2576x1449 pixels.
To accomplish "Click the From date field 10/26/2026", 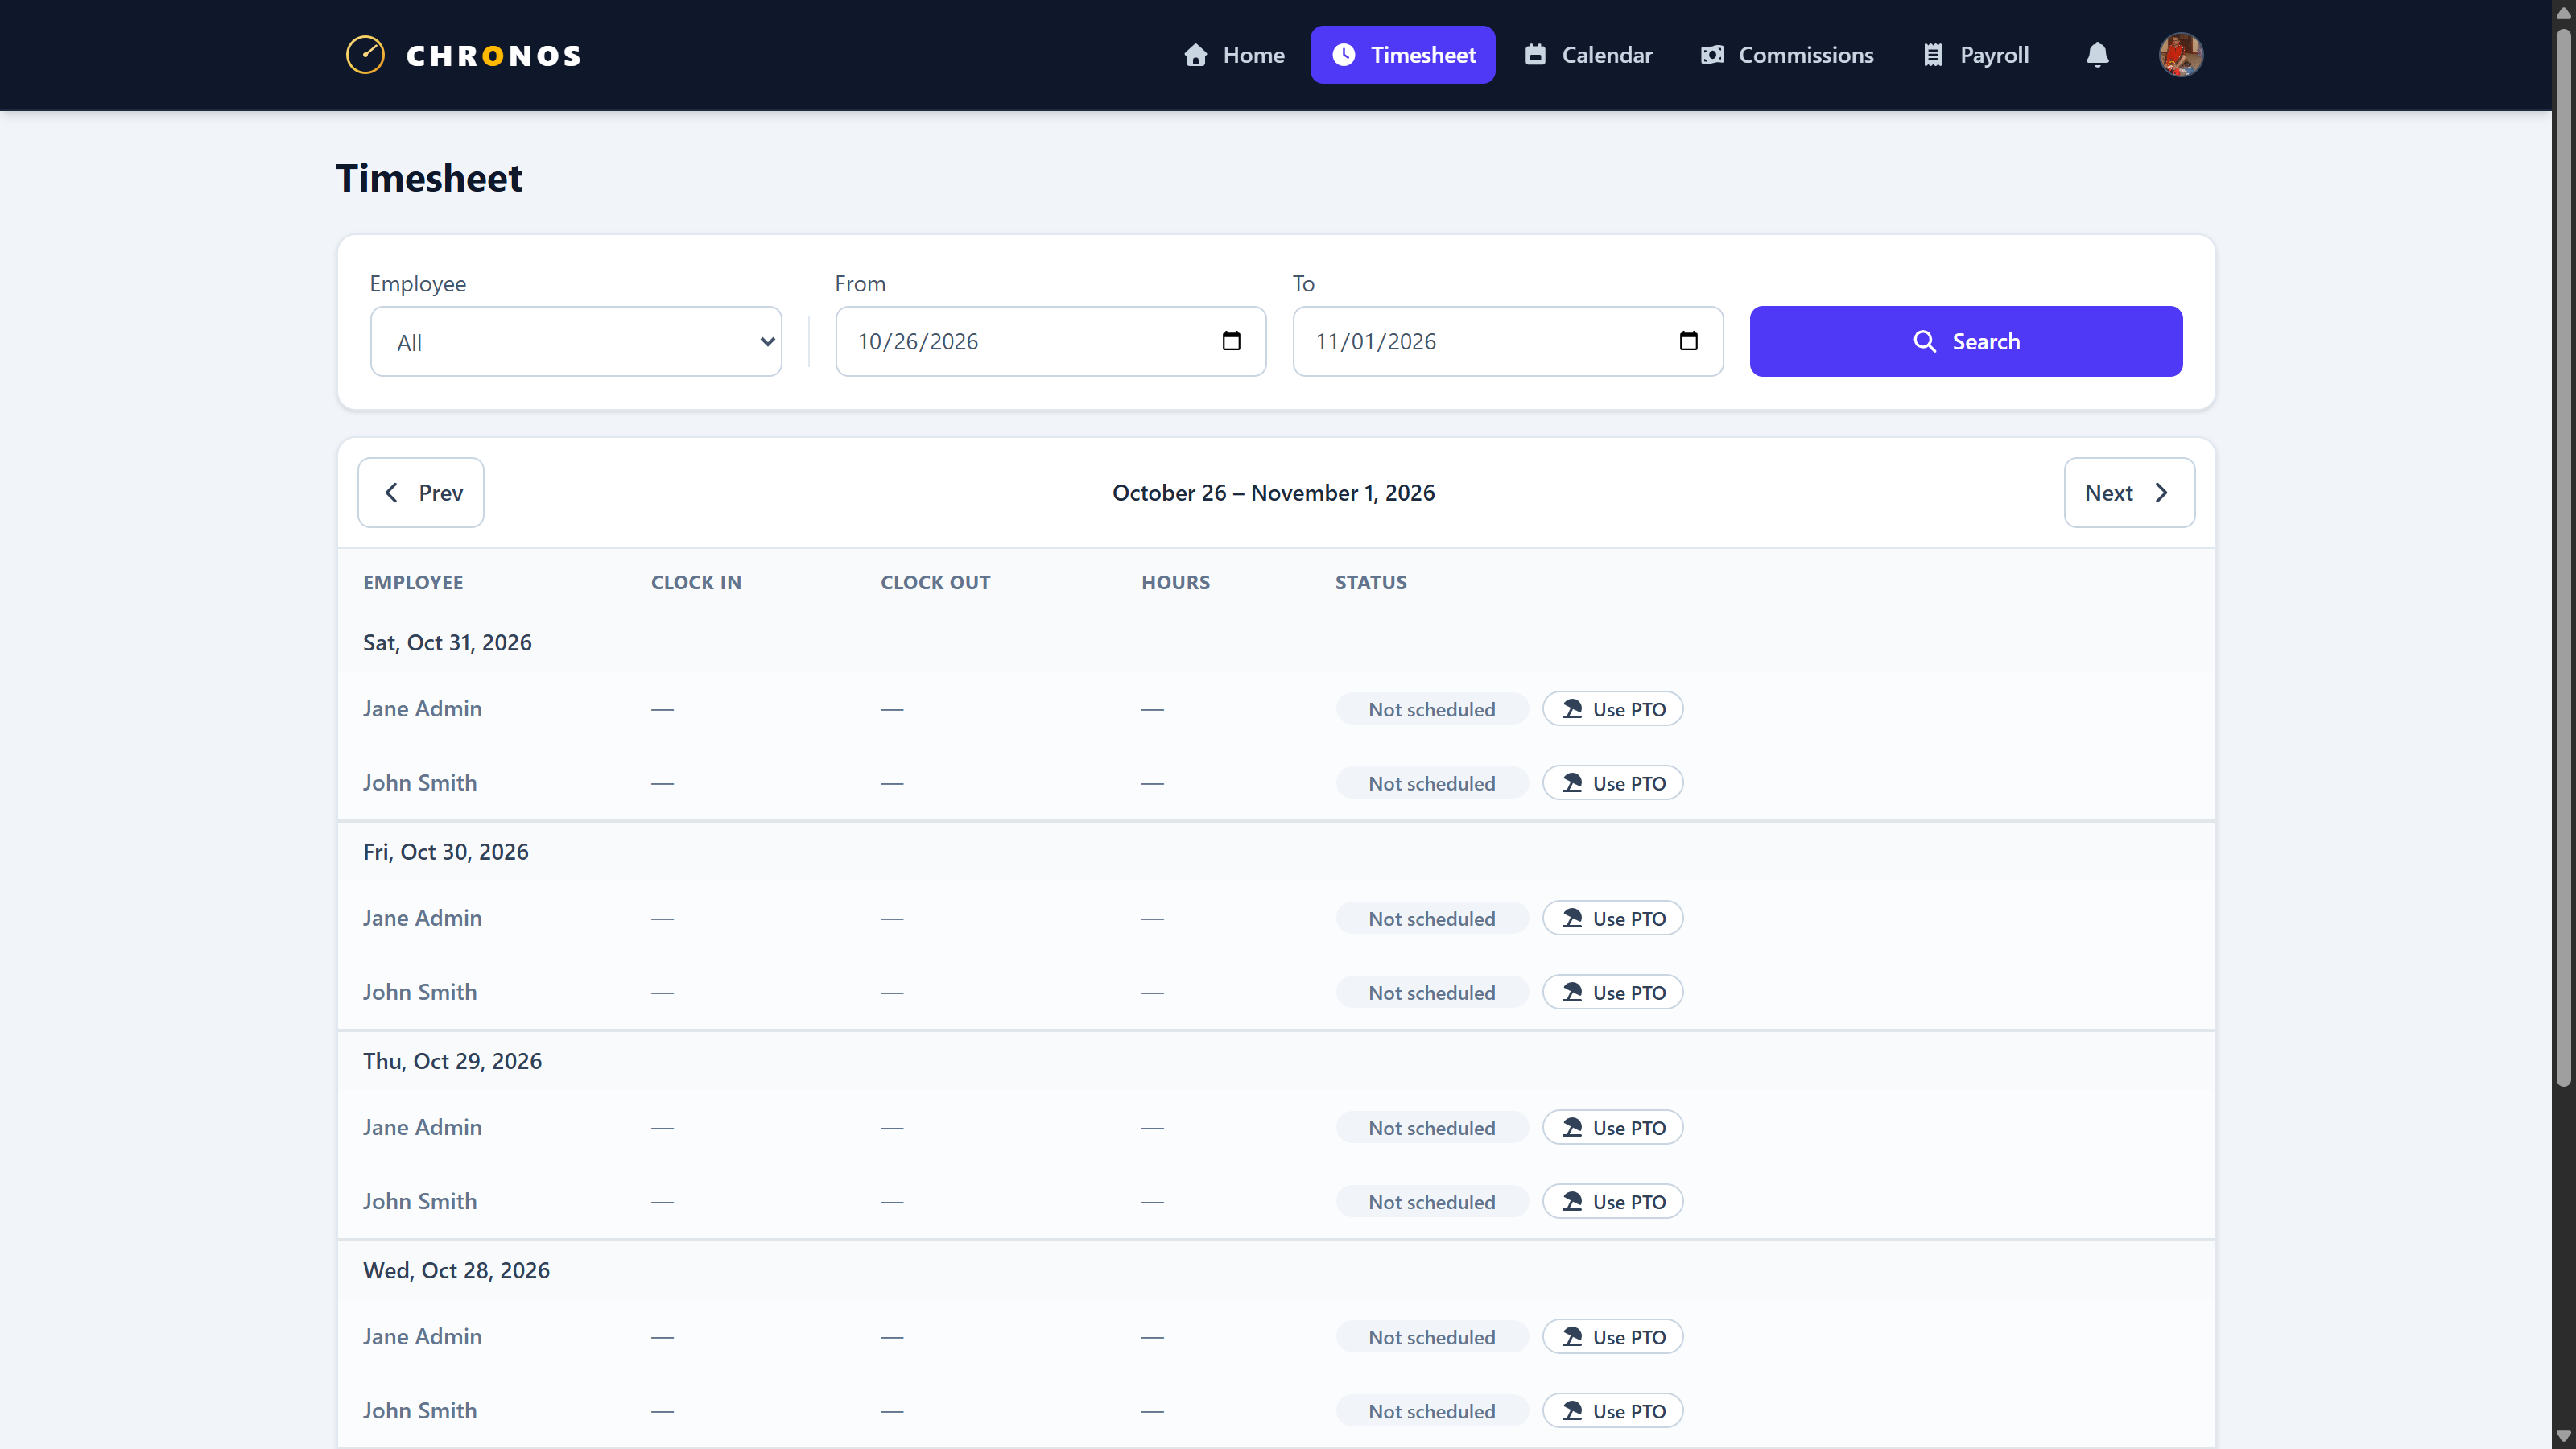I will point(1050,341).
